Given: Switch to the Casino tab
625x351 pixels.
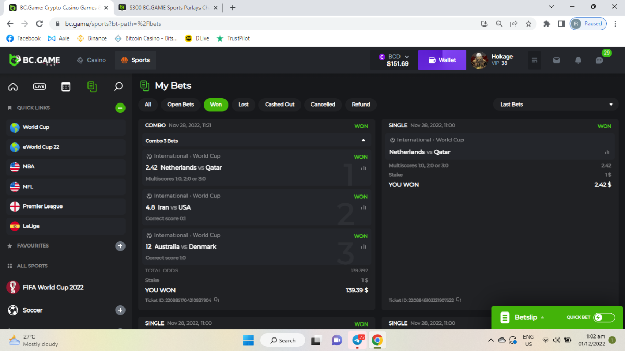Looking at the screenshot, I should (91, 60).
